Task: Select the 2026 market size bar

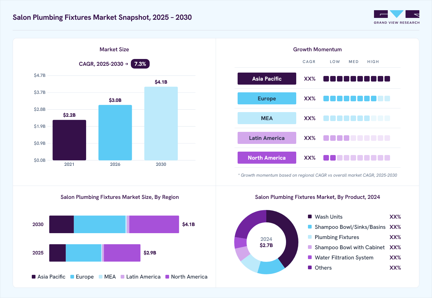Action: coord(115,133)
